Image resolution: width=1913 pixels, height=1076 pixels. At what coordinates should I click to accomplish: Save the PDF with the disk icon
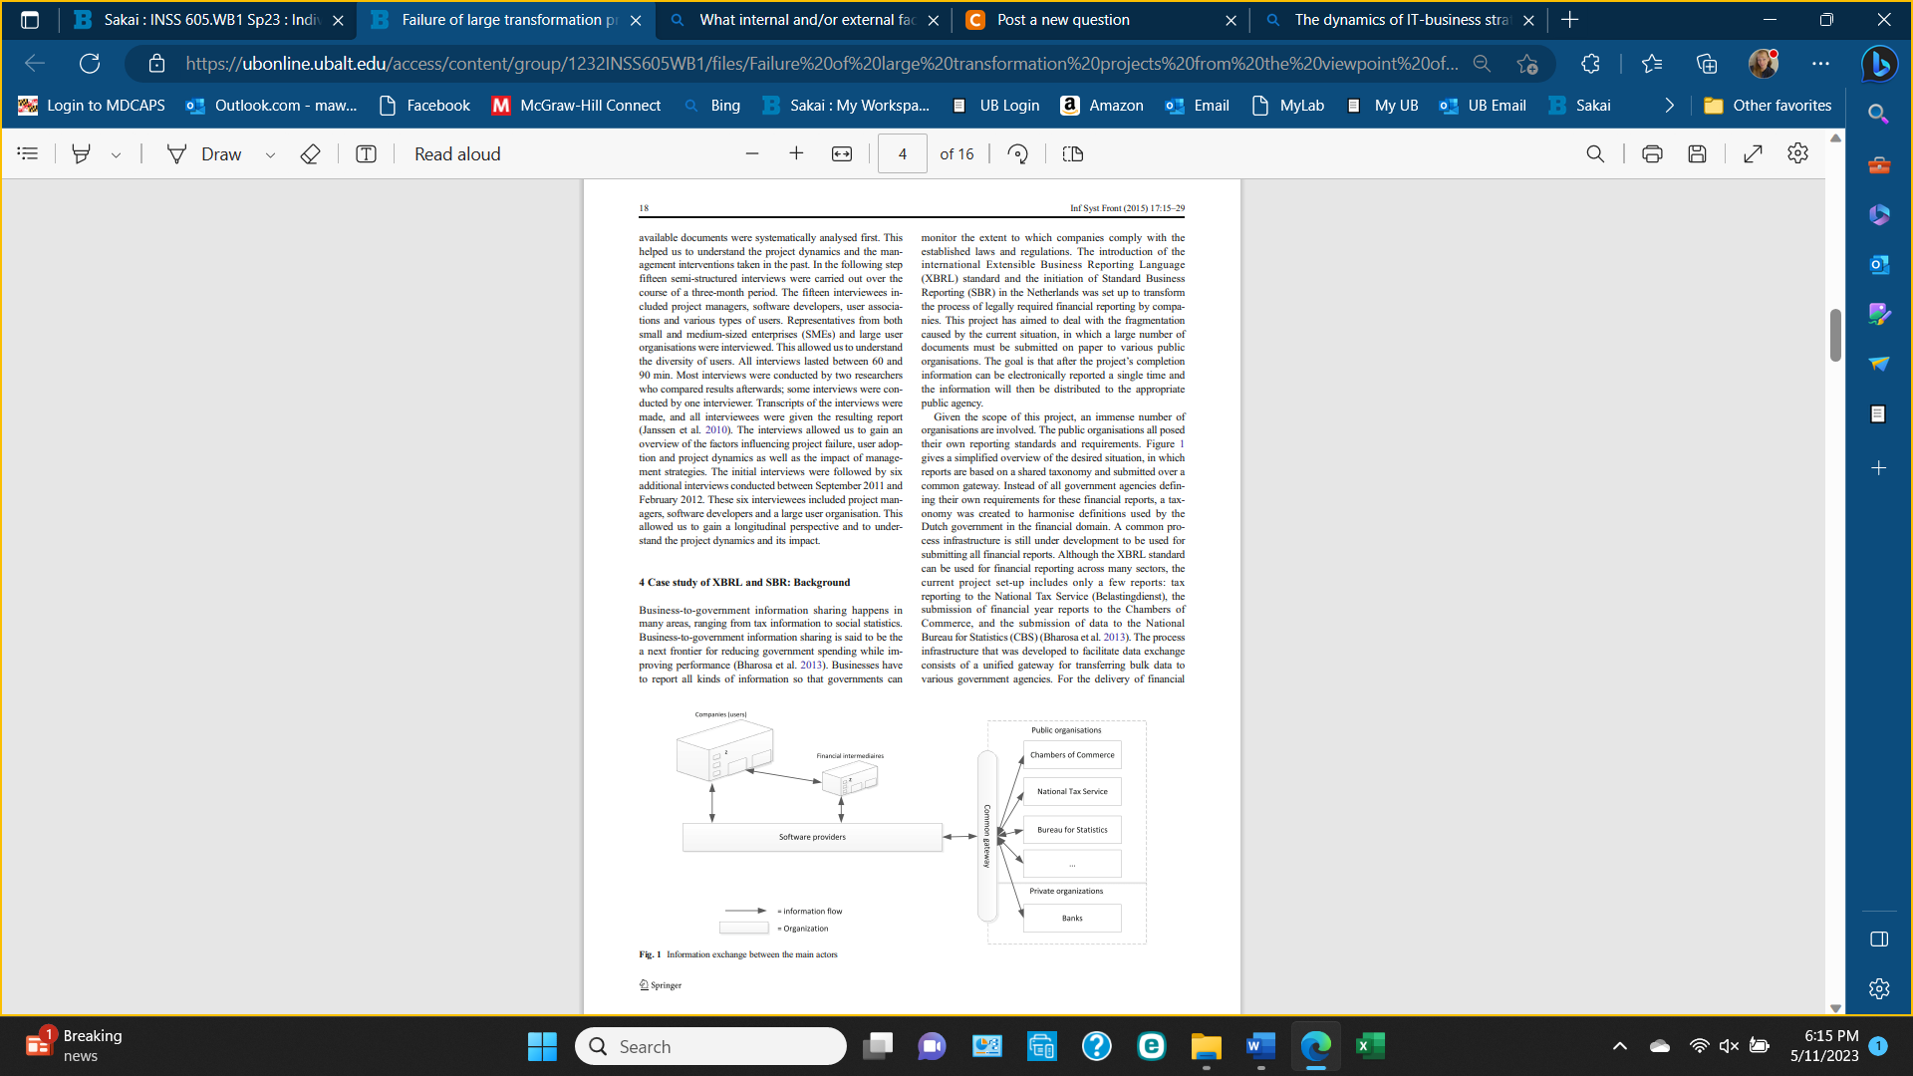(x=1698, y=153)
